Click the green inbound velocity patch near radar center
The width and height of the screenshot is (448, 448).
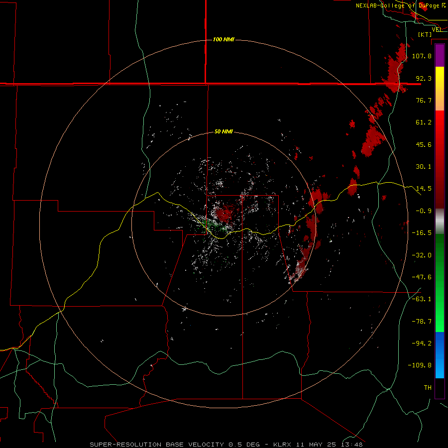pyautogui.click(x=213, y=225)
